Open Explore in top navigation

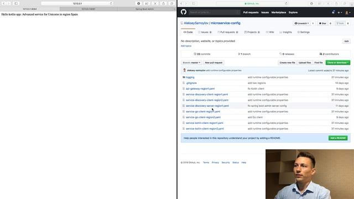[x=293, y=12]
